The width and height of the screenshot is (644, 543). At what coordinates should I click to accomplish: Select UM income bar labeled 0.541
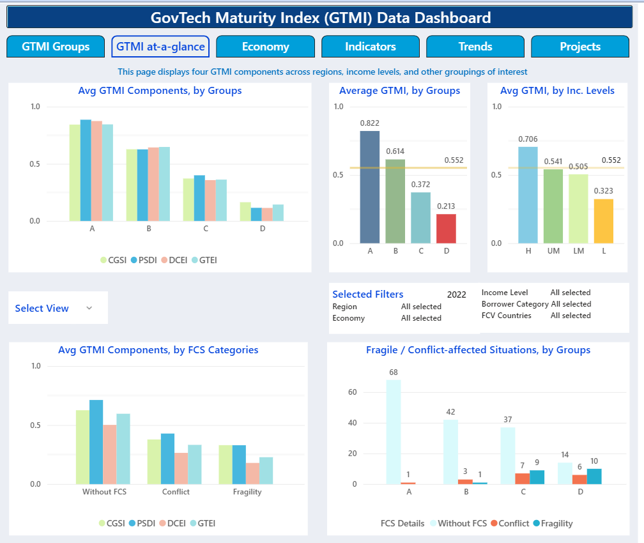pyautogui.click(x=553, y=206)
